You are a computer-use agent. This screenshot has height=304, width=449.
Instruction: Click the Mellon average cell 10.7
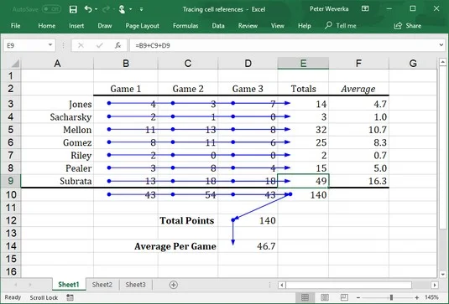pyautogui.click(x=359, y=130)
